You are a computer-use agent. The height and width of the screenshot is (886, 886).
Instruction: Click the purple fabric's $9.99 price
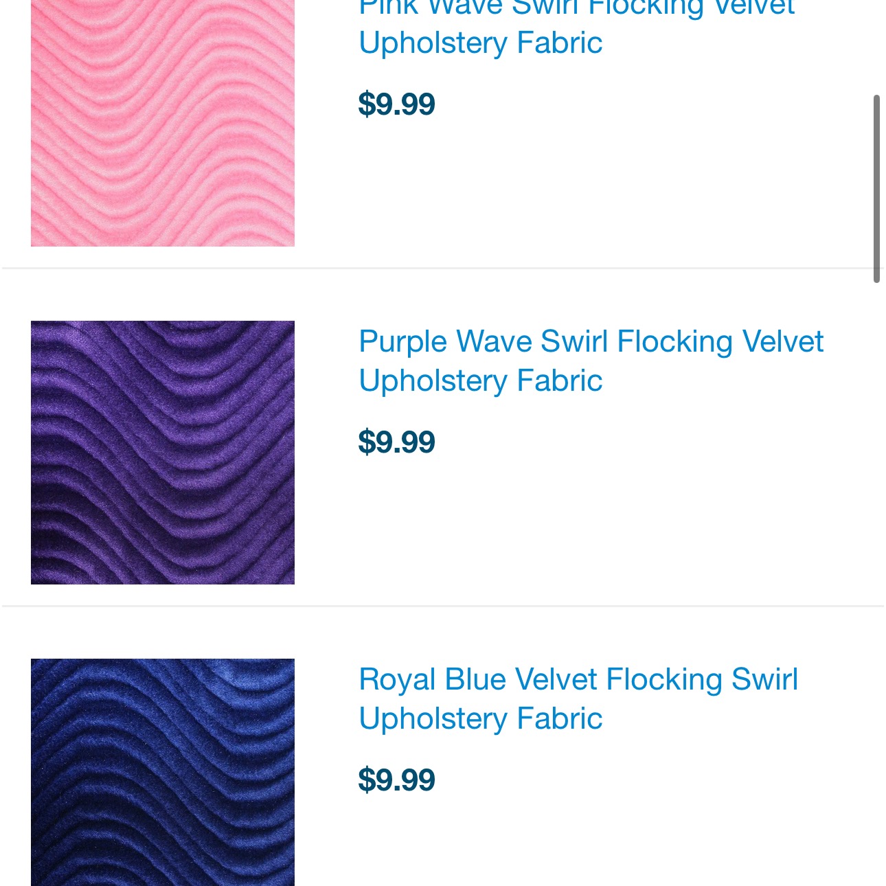pos(397,442)
